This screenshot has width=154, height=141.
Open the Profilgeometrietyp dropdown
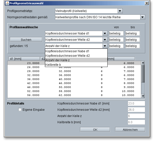click(120, 11)
